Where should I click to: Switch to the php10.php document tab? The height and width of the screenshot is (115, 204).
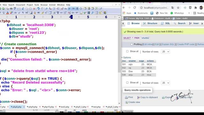[x=48, y=107]
